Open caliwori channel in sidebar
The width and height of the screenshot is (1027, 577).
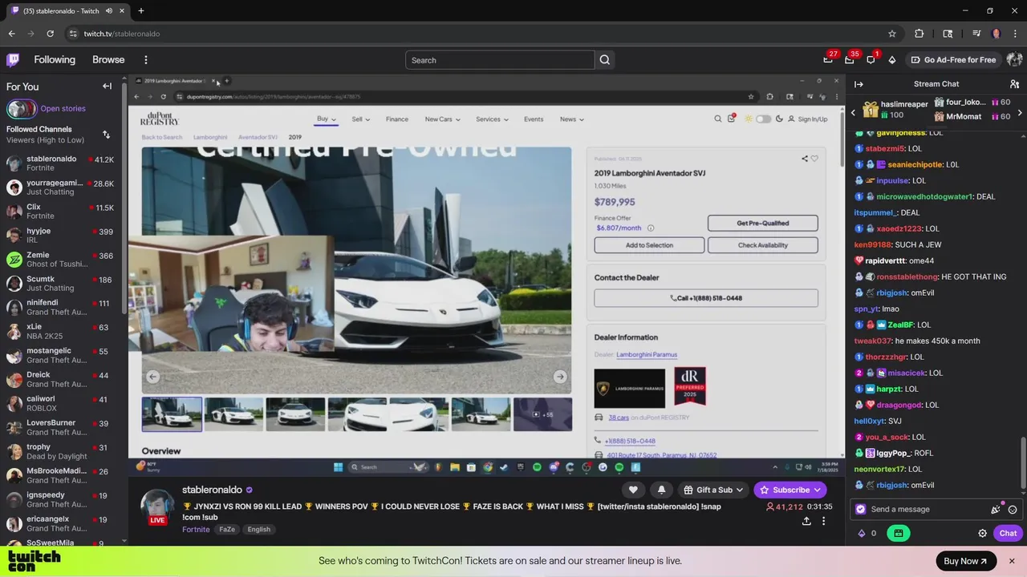[x=61, y=404]
